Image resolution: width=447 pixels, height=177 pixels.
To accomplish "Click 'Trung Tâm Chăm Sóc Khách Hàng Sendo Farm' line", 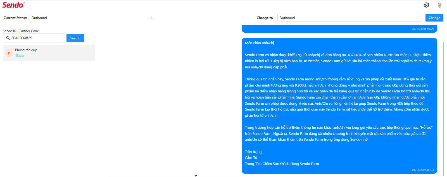I will point(282,164).
